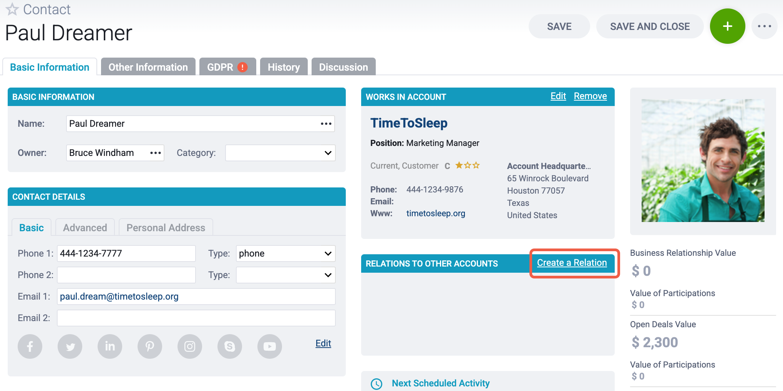Click the contact profile photo
Viewport: 783px width, 391px height.
click(x=703, y=161)
